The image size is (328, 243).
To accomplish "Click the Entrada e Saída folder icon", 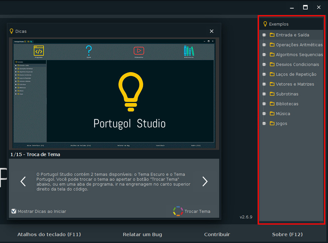I will [272, 35].
